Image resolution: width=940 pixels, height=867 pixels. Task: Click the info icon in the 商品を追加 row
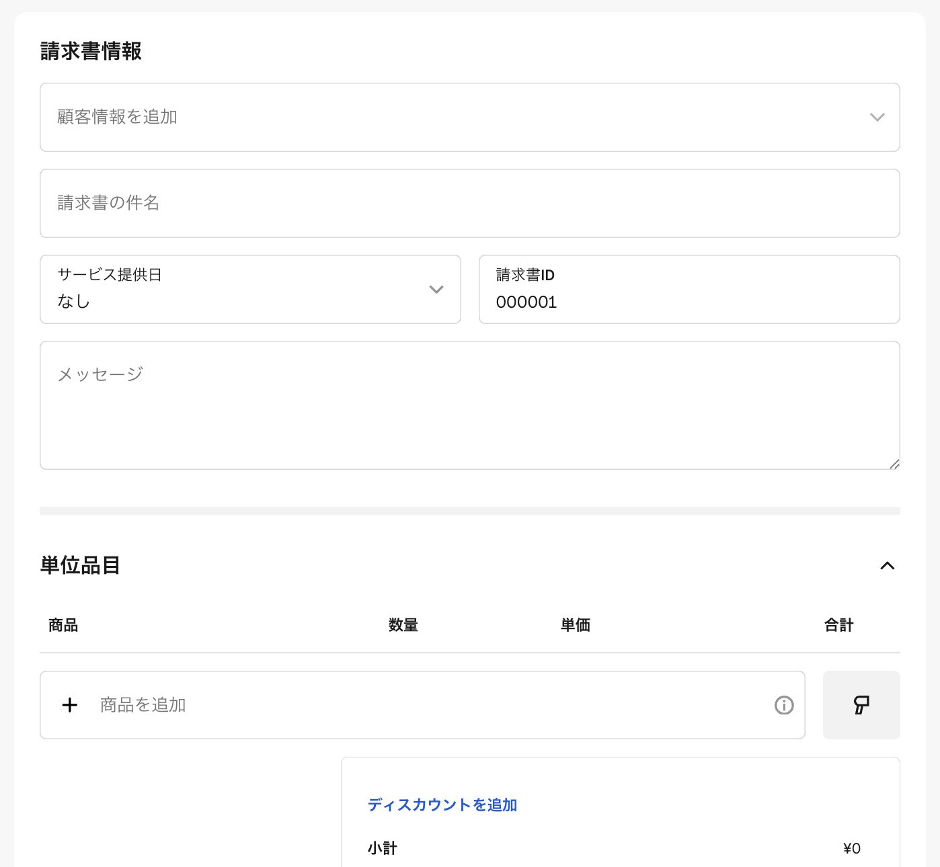(784, 705)
